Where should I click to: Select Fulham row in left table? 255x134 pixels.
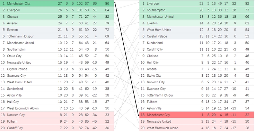tap(57, 121)
